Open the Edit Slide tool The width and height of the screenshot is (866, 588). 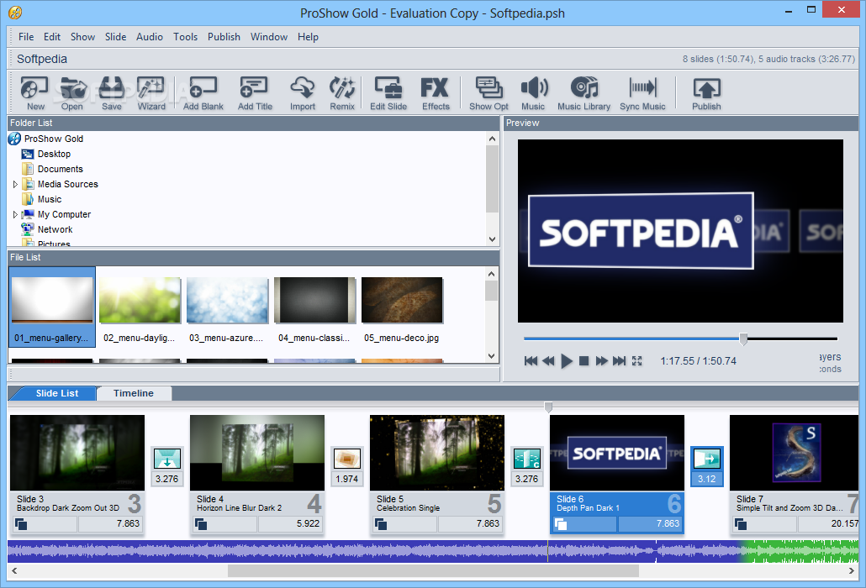pos(388,94)
